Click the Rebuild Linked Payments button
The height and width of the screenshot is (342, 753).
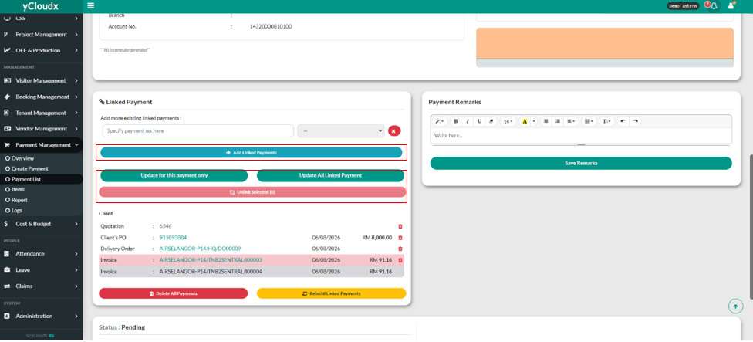(x=331, y=293)
